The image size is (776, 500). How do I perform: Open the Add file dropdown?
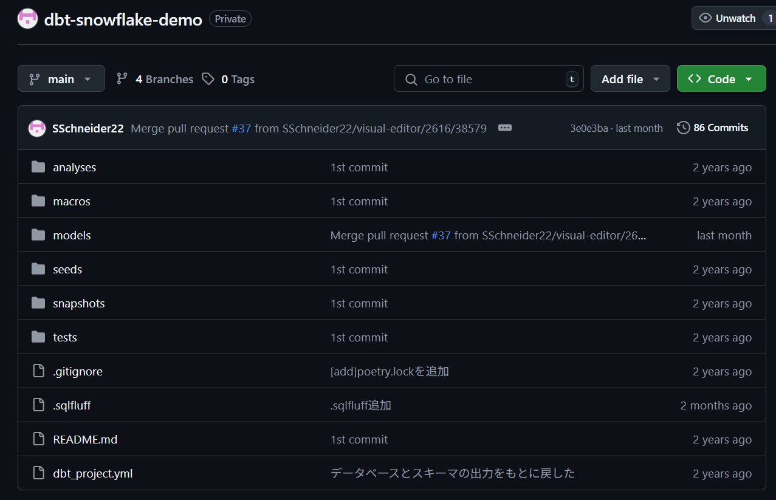pyautogui.click(x=630, y=79)
